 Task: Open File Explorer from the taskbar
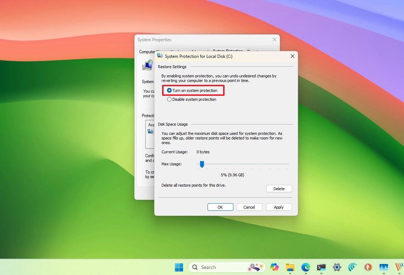pos(290,267)
